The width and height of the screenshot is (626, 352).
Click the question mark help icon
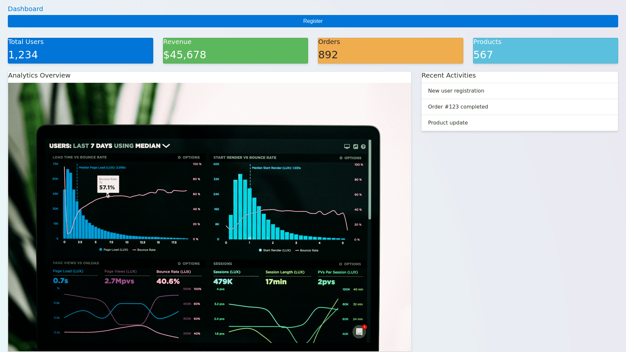click(x=363, y=147)
